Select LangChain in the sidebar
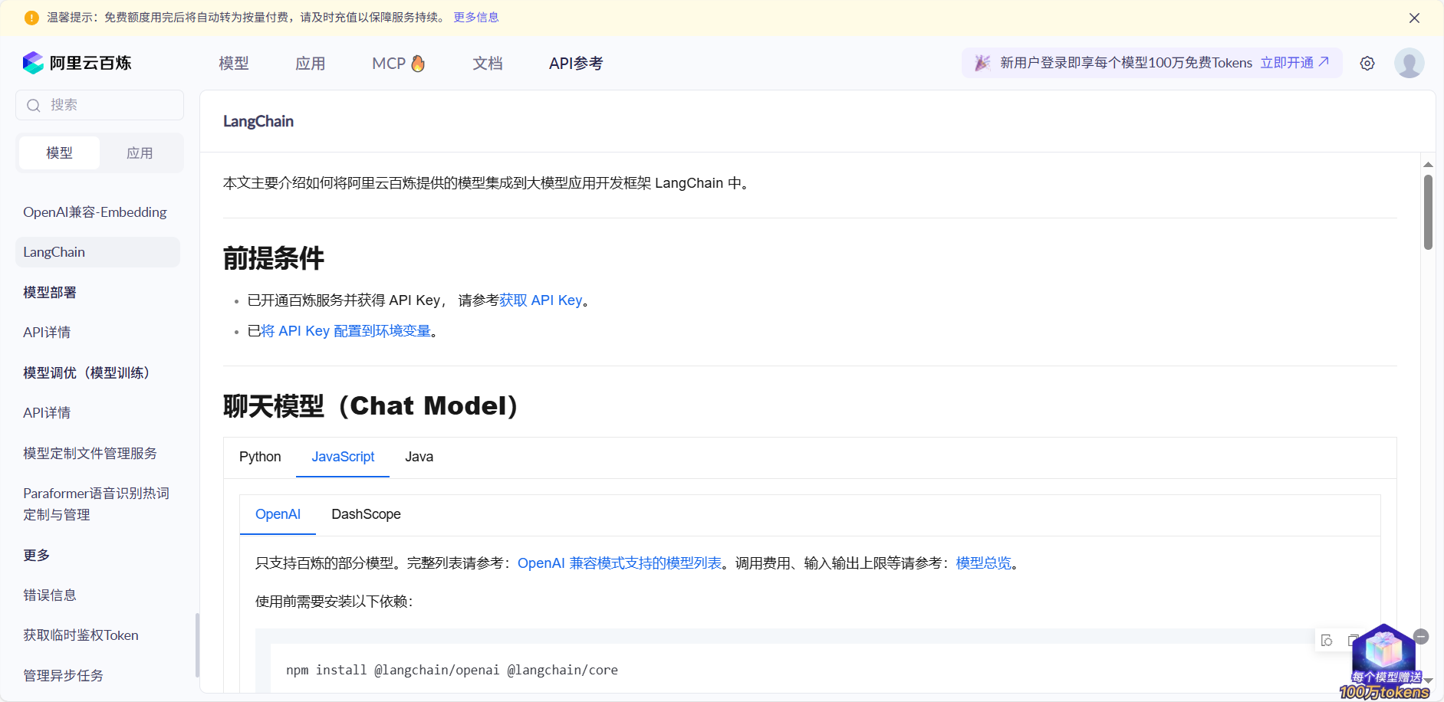This screenshot has height=702, width=1444. point(54,251)
